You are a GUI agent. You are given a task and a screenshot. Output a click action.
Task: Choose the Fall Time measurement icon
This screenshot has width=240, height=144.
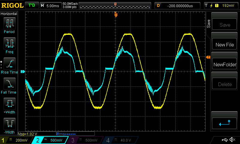9,84
